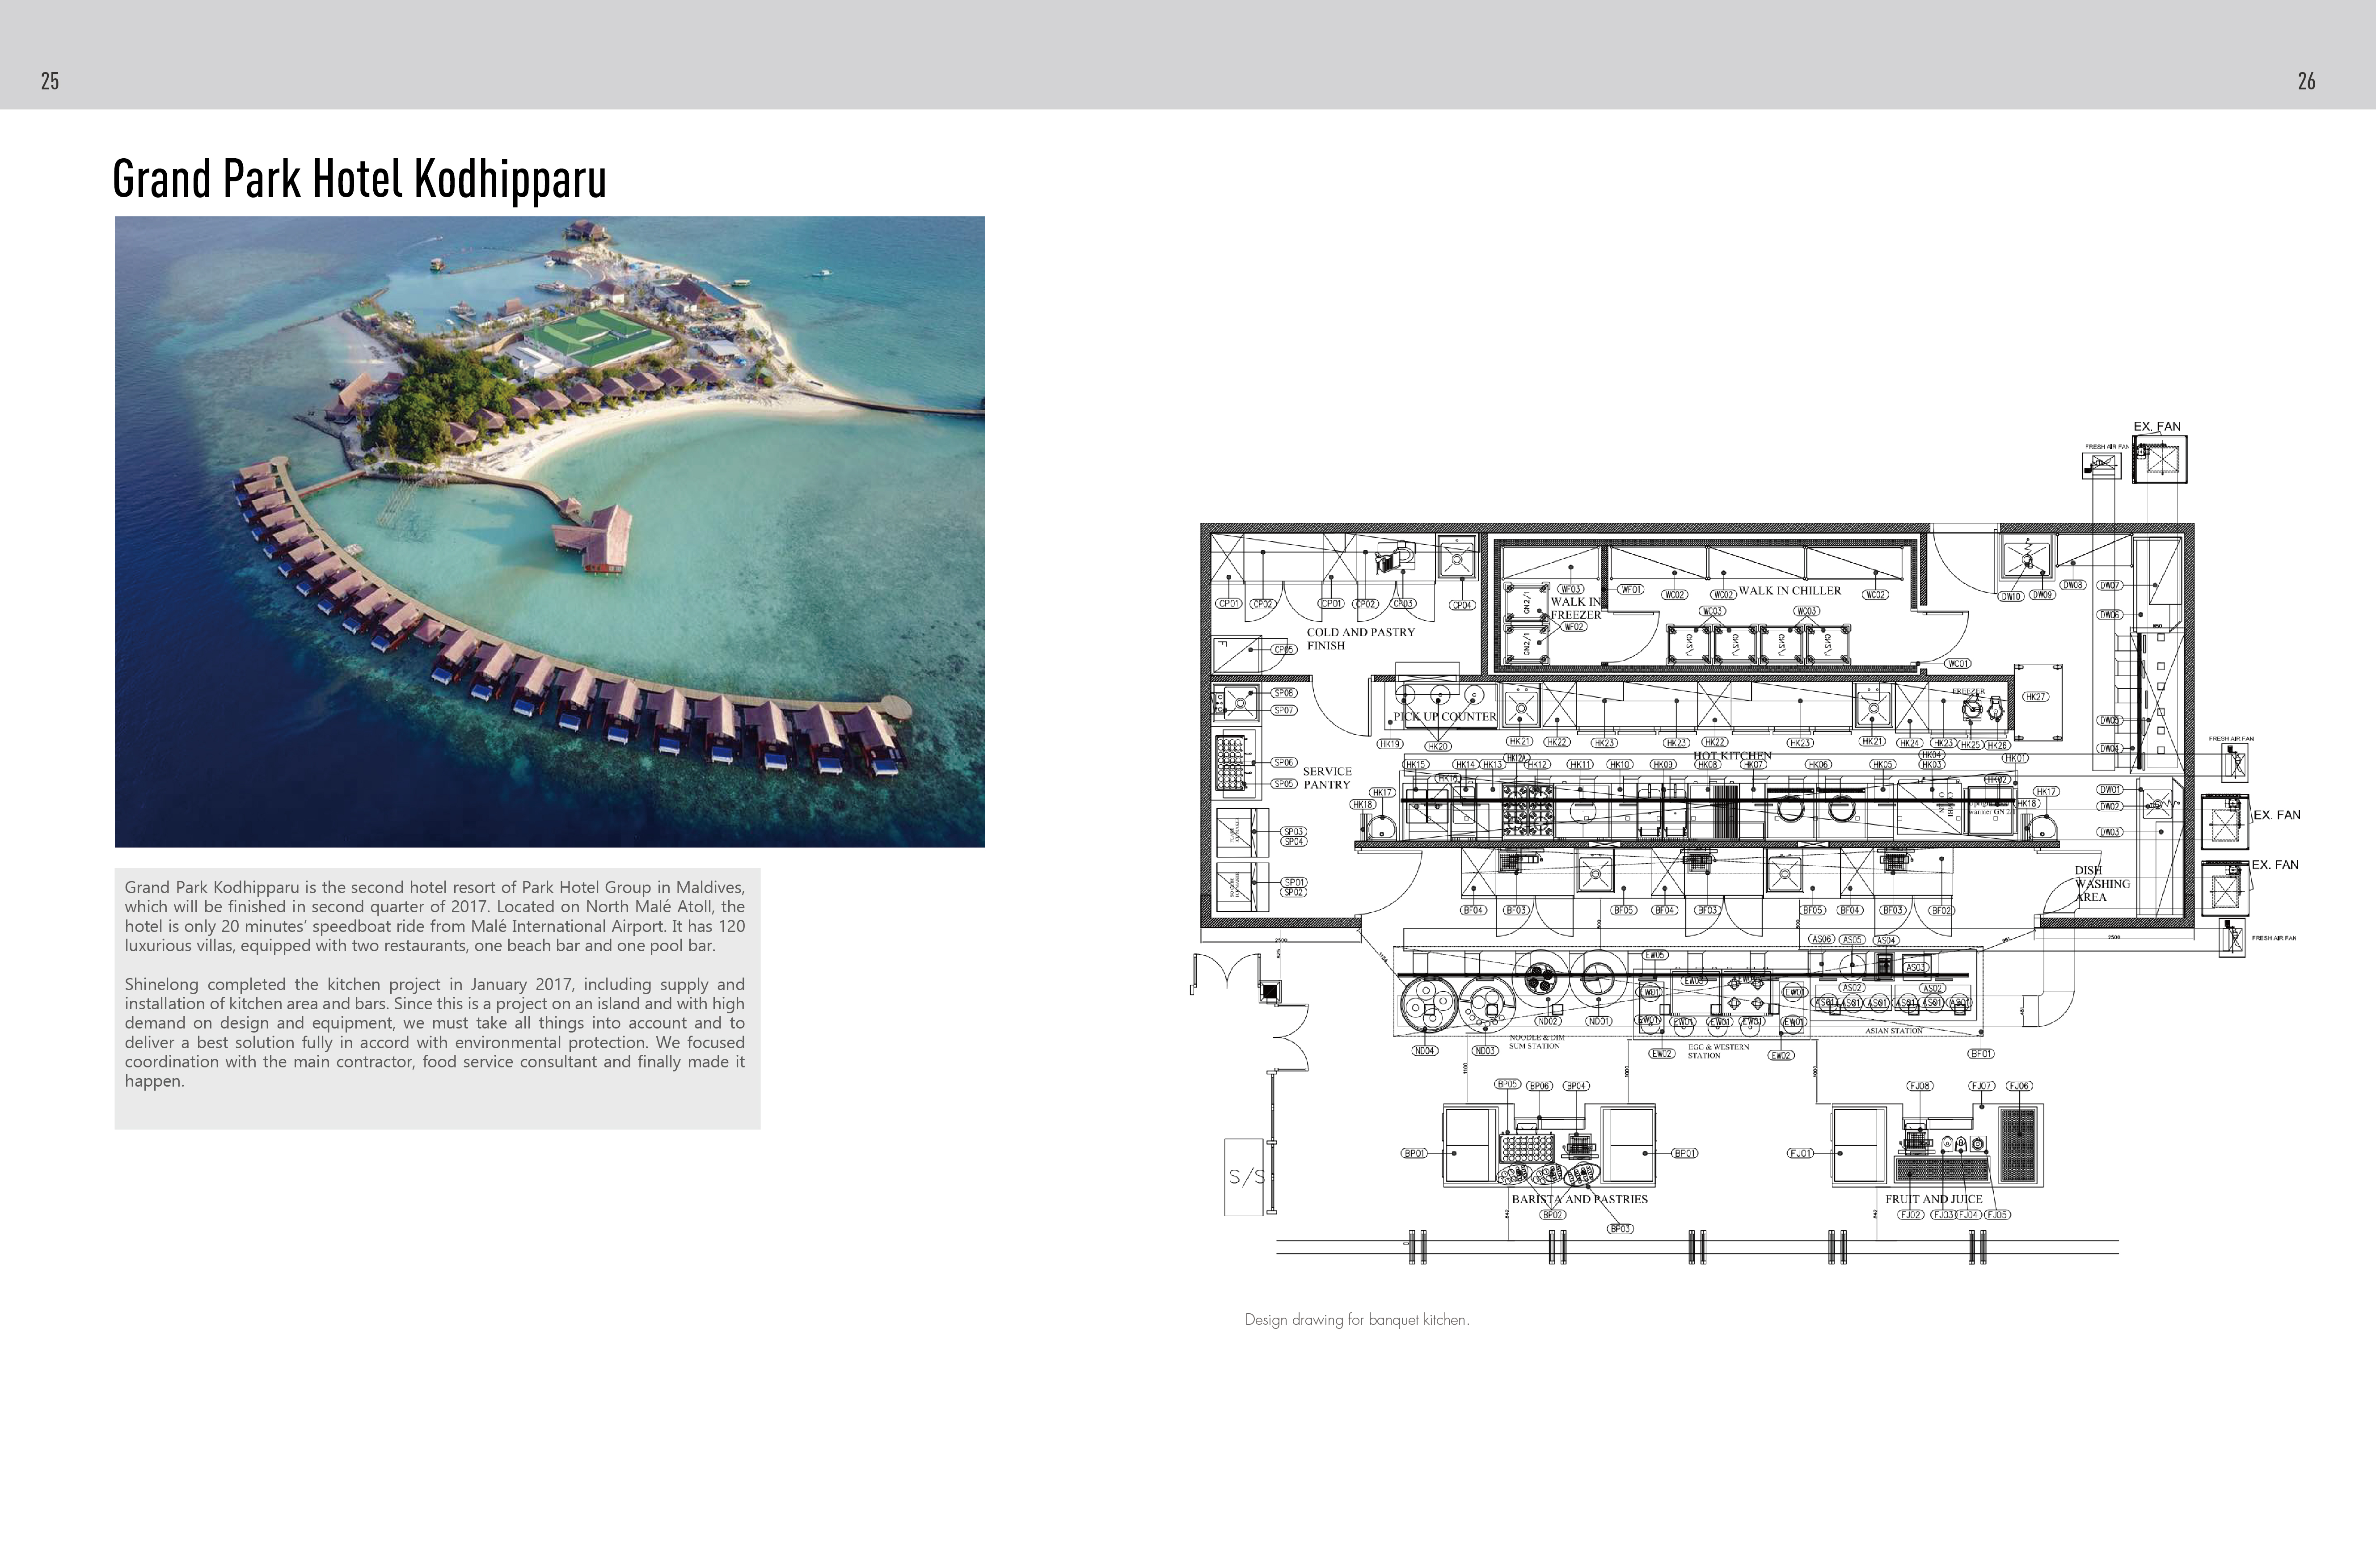Click the DW06 equipment tag
This screenshot has height=1568, width=2376.
2110,614
